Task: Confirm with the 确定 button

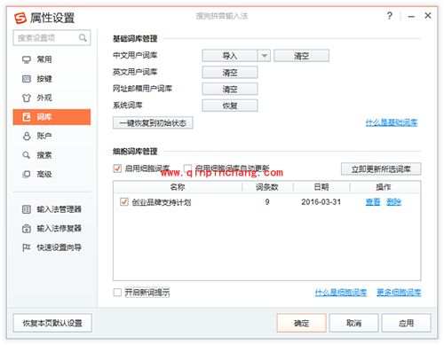Action: click(x=302, y=323)
